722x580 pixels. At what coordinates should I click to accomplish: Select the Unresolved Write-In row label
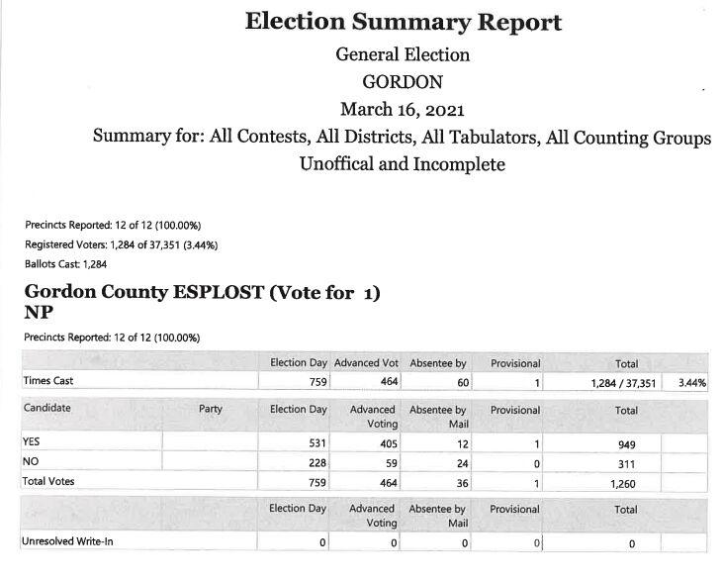(x=66, y=541)
